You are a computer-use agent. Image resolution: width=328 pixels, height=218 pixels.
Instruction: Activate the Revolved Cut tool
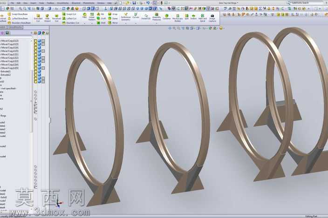tap(56, 18)
